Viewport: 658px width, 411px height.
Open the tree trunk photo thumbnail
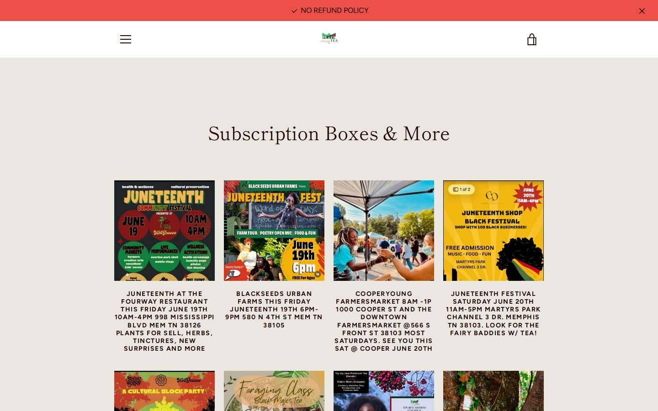pyautogui.click(x=493, y=391)
